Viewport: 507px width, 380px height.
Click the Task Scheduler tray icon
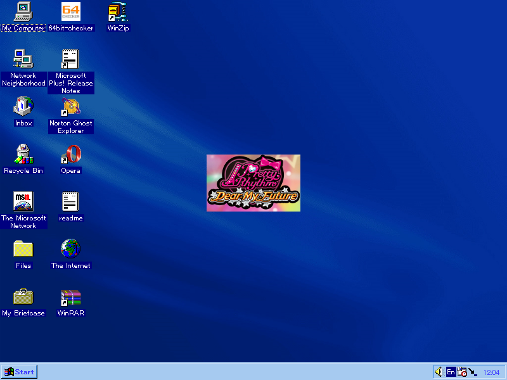(462, 372)
